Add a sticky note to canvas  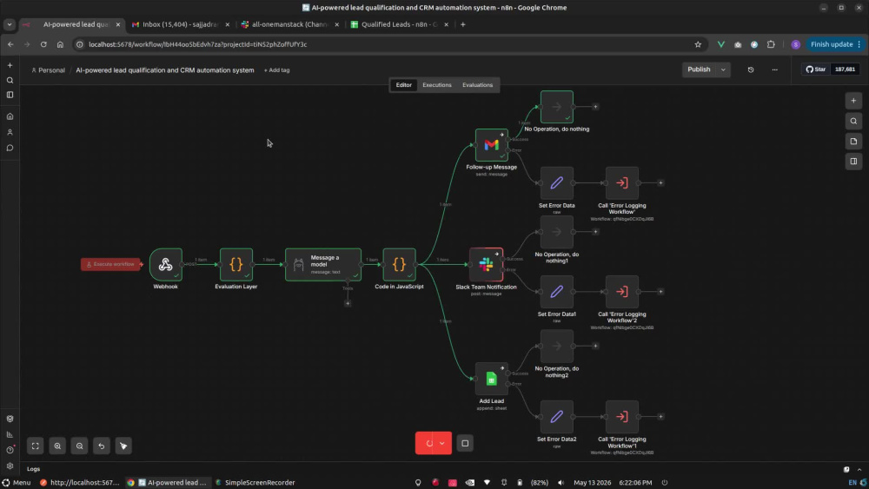(853, 142)
